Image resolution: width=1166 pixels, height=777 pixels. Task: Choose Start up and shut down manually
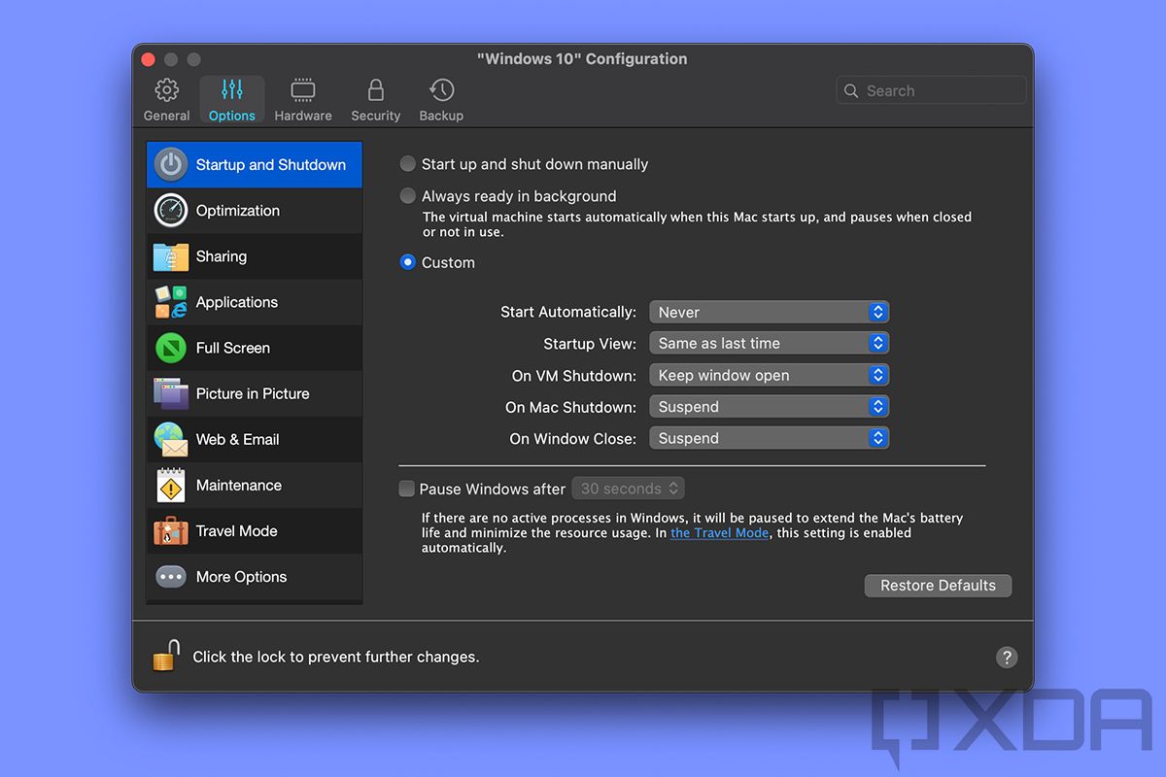point(407,163)
